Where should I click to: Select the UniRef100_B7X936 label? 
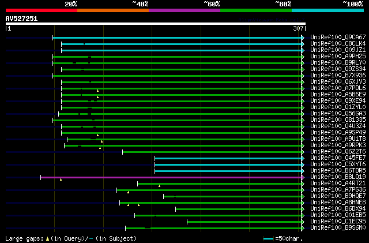pyautogui.click(x=338, y=76)
